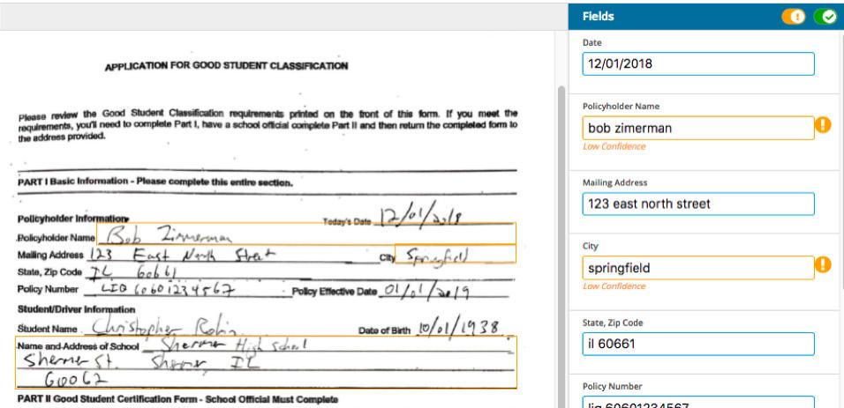Image resolution: width=844 pixels, height=408 pixels.
Task: Click the 'Policy Number' label in Fields panel
Action: (x=612, y=387)
